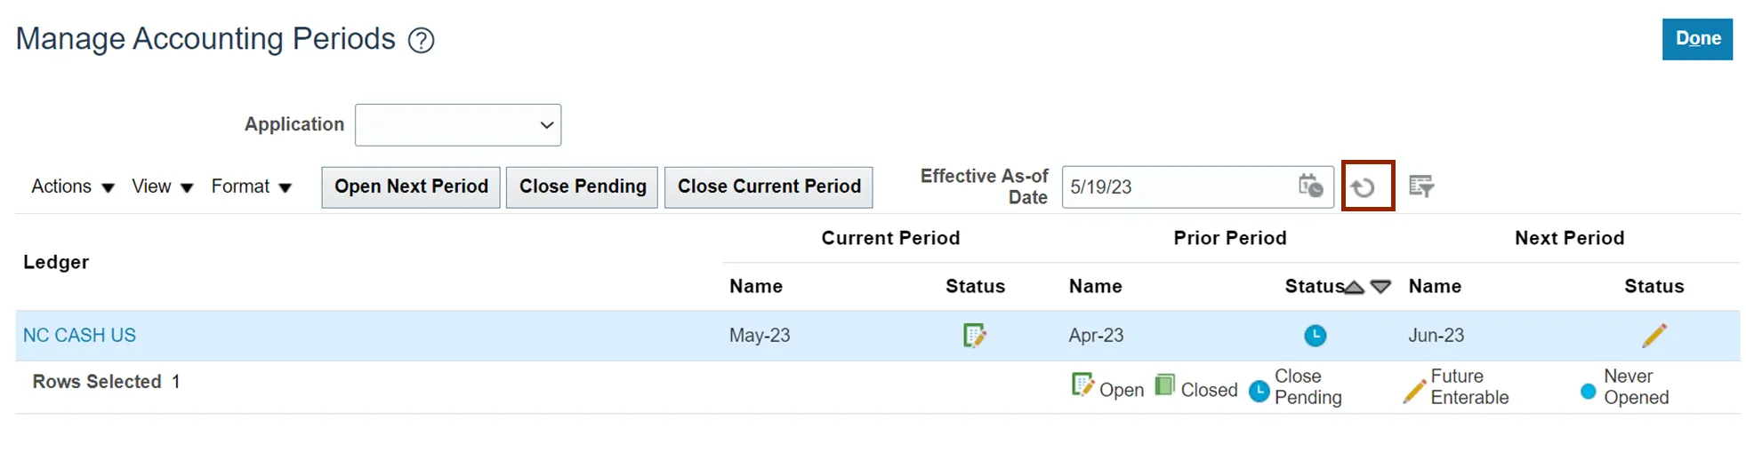This screenshot has height=452, width=1746.
Task: Open the Format menu
Action: (x=251, y=186)
